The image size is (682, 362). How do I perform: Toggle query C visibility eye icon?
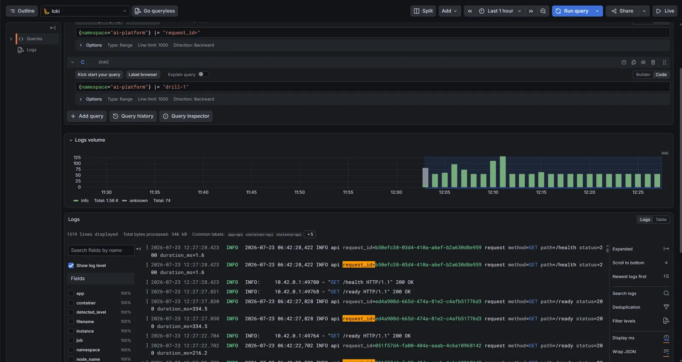coord(643,62)
